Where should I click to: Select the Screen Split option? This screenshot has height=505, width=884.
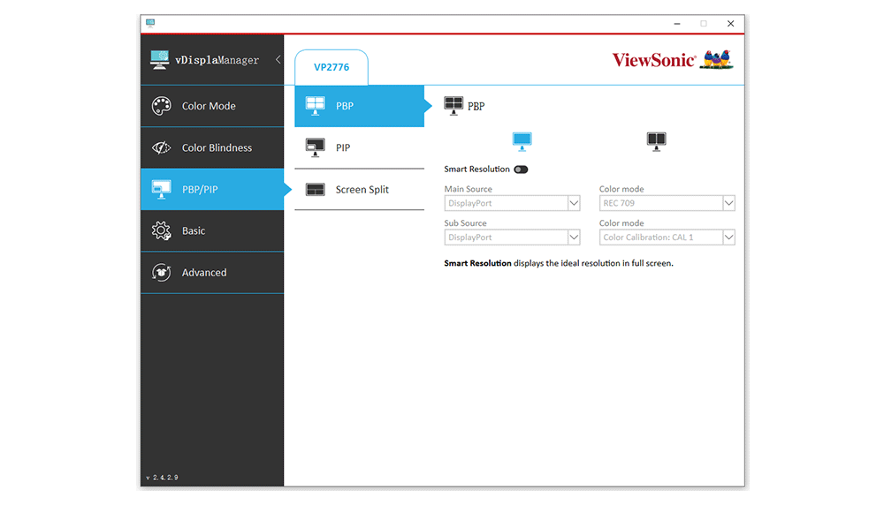pos(359,190)
